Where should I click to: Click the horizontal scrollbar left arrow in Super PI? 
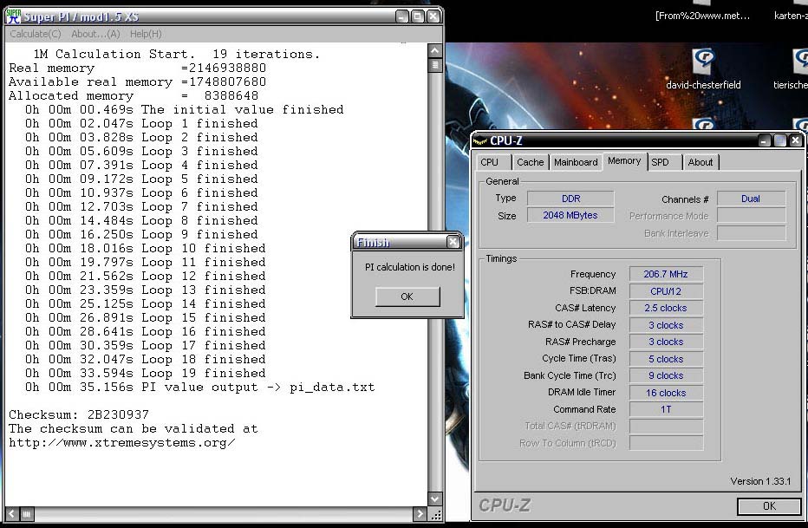tap(12, 513)
